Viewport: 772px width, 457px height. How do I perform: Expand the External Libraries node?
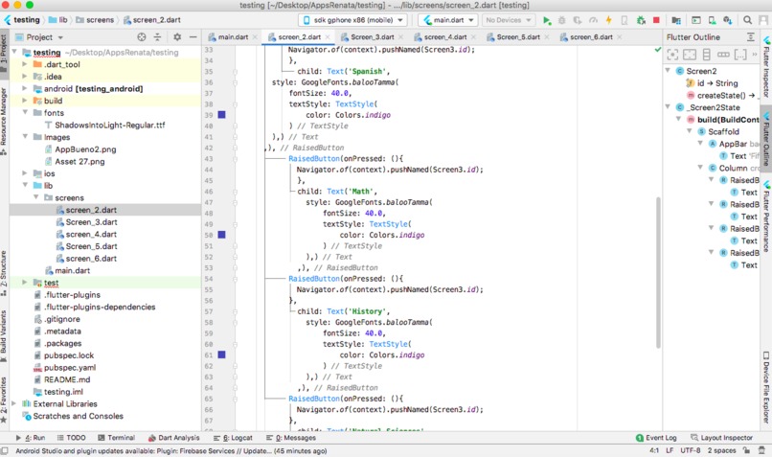[13, 403]
